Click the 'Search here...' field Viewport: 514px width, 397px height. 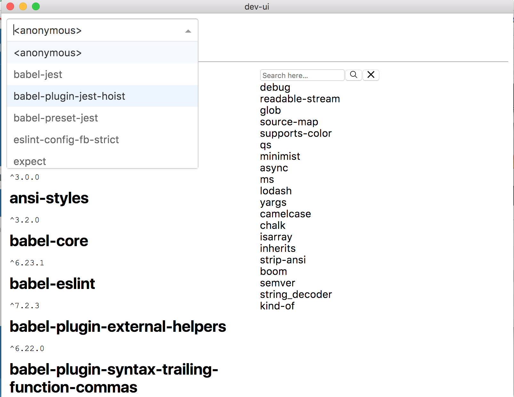[x=302, y=75]
